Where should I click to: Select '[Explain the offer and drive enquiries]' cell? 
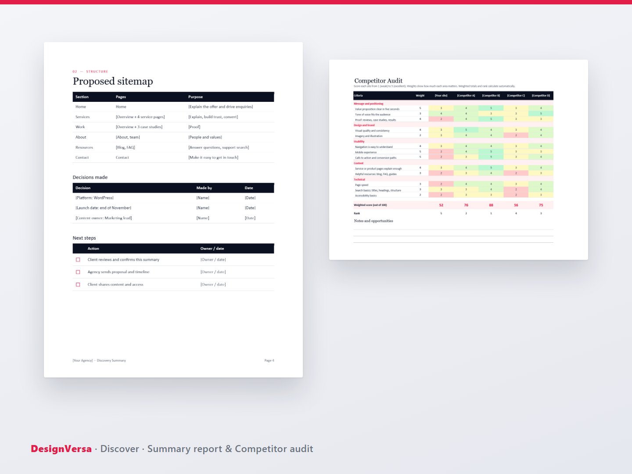coord(221,107)
